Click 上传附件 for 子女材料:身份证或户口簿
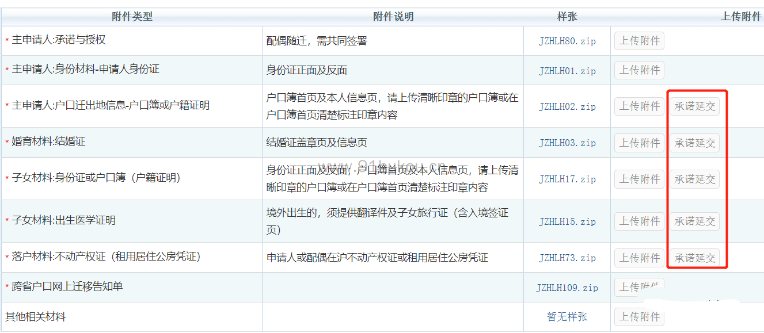This screenshot has width=764, height=333. pyautogui.click(x=639, y=179)
